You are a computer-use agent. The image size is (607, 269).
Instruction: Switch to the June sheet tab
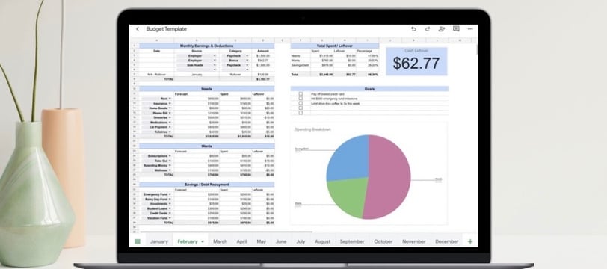point(281,241)
